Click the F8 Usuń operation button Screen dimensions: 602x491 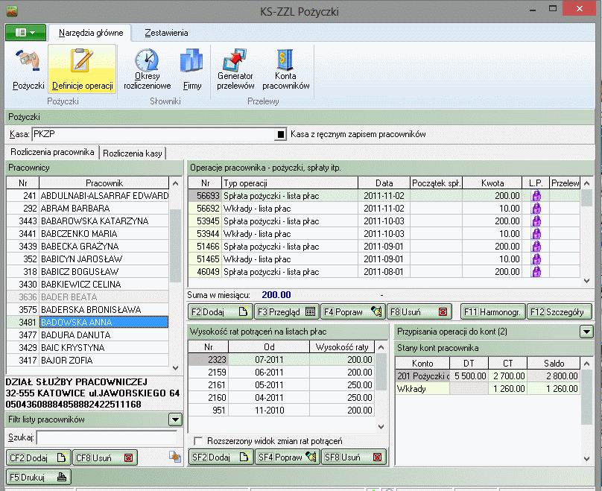pos(419,312)
